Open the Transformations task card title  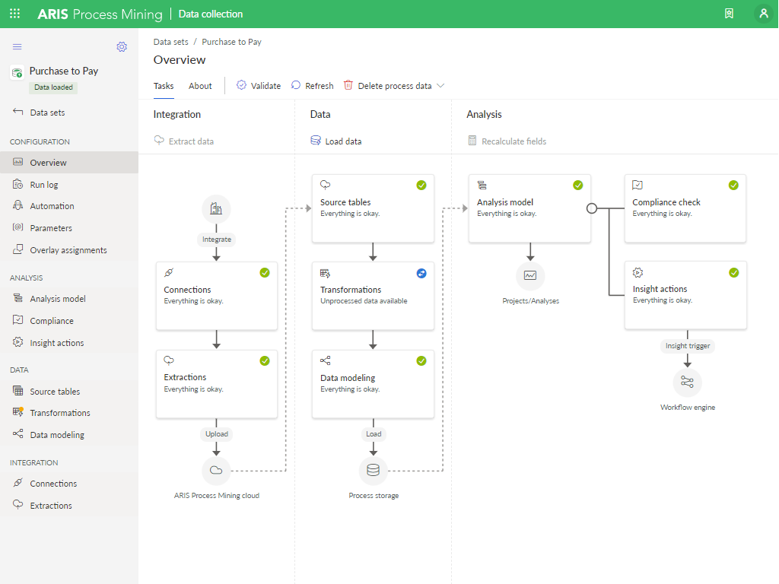pyautogui.click(x=351, y=290)
